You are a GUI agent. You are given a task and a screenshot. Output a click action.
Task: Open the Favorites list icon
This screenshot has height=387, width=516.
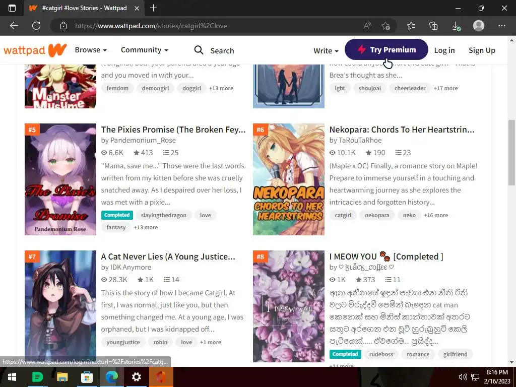point(411,26)
